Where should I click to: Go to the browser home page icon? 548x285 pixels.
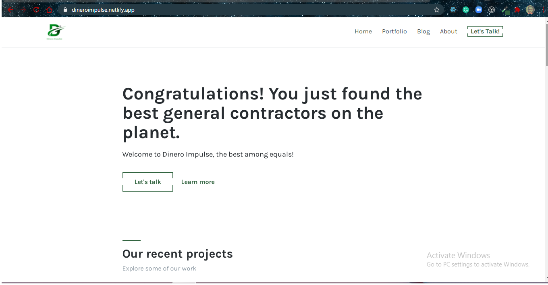click(49, 10)
